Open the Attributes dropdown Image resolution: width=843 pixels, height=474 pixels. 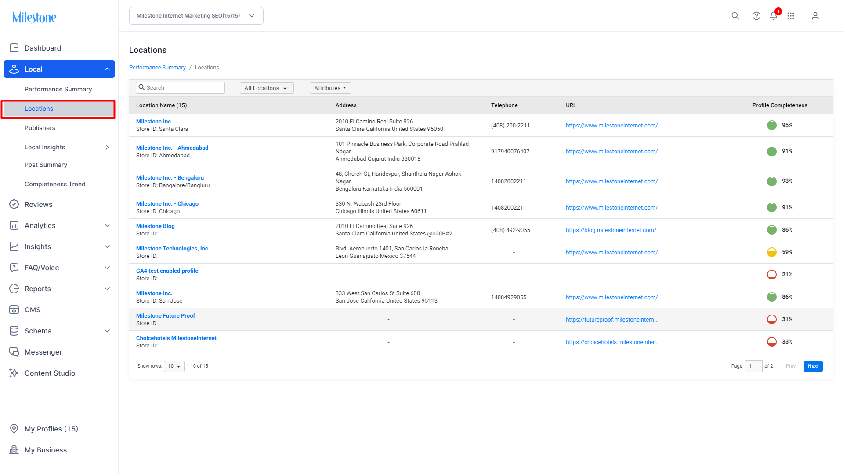pos(330,88)
